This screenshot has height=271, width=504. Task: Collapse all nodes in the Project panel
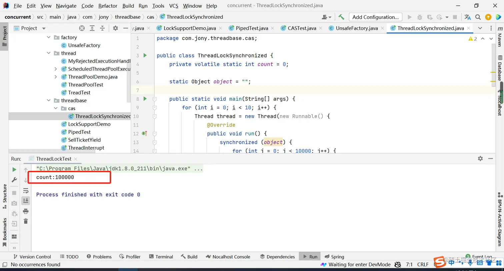[102, 28]
